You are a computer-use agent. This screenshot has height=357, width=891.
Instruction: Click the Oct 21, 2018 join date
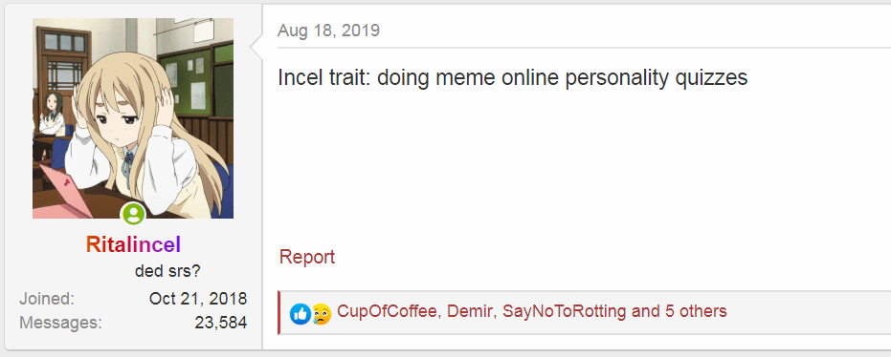198,299
